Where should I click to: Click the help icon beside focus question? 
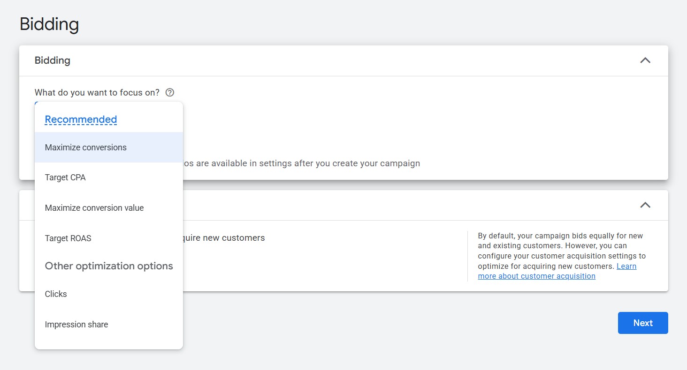coord(170,92)
